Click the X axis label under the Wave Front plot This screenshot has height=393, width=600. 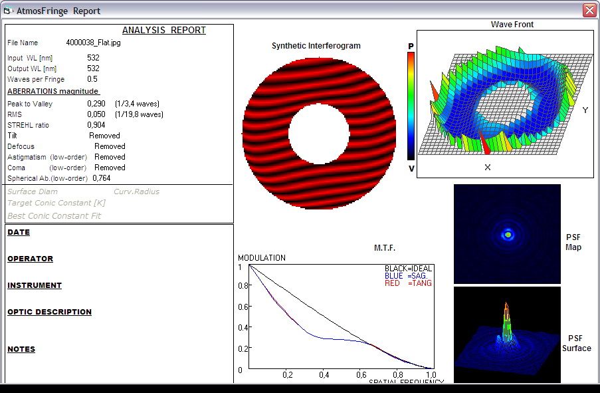coord(488,168)
